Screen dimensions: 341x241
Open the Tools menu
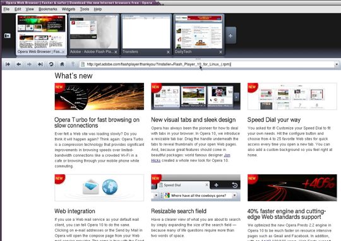pos(85,9)
